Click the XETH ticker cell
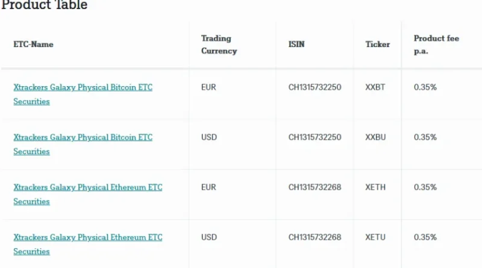The height and width of the screenshot is (268, 482). [x=375, y=187]
